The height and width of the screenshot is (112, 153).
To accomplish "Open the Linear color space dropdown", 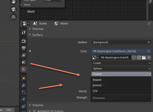I will coord(121,63).
